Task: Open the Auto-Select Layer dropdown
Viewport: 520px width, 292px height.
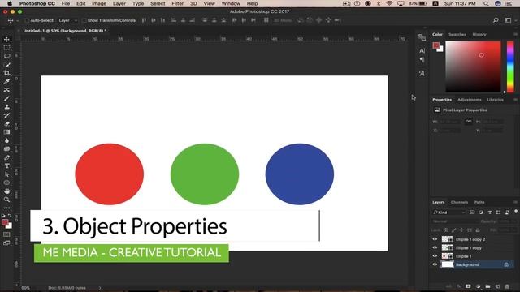Action: [x=67, y=20]
